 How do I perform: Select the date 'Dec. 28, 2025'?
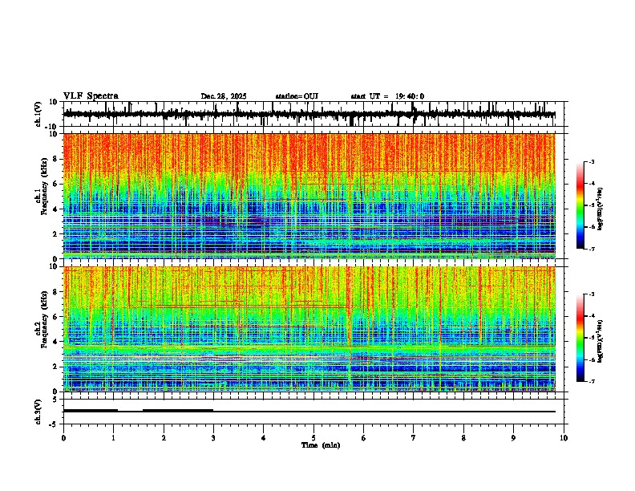point(224,96)
